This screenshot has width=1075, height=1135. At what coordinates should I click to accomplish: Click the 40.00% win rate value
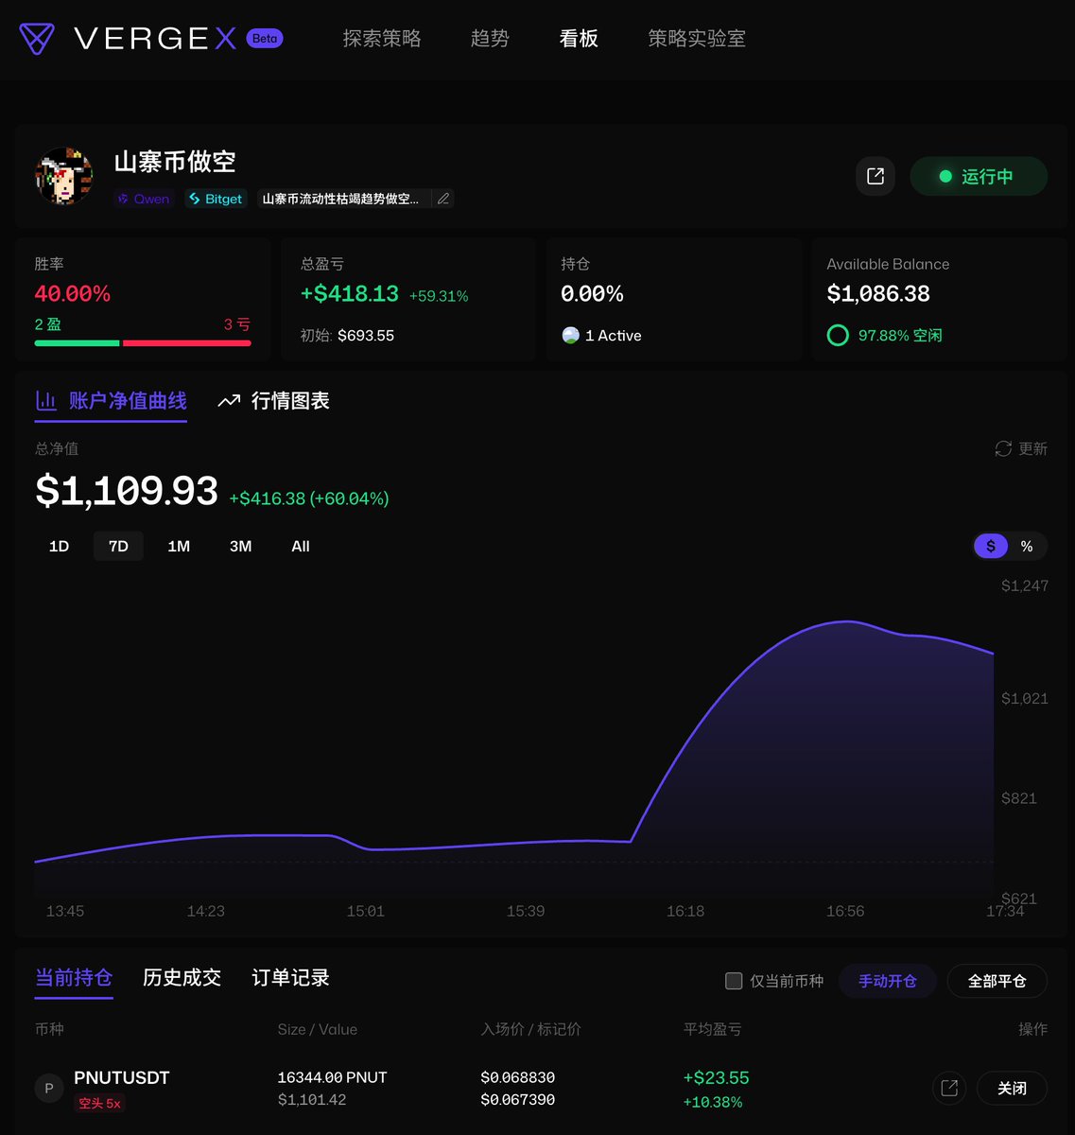tap(73, 293)
